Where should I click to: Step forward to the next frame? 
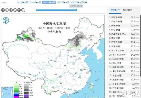coord(15,10)
